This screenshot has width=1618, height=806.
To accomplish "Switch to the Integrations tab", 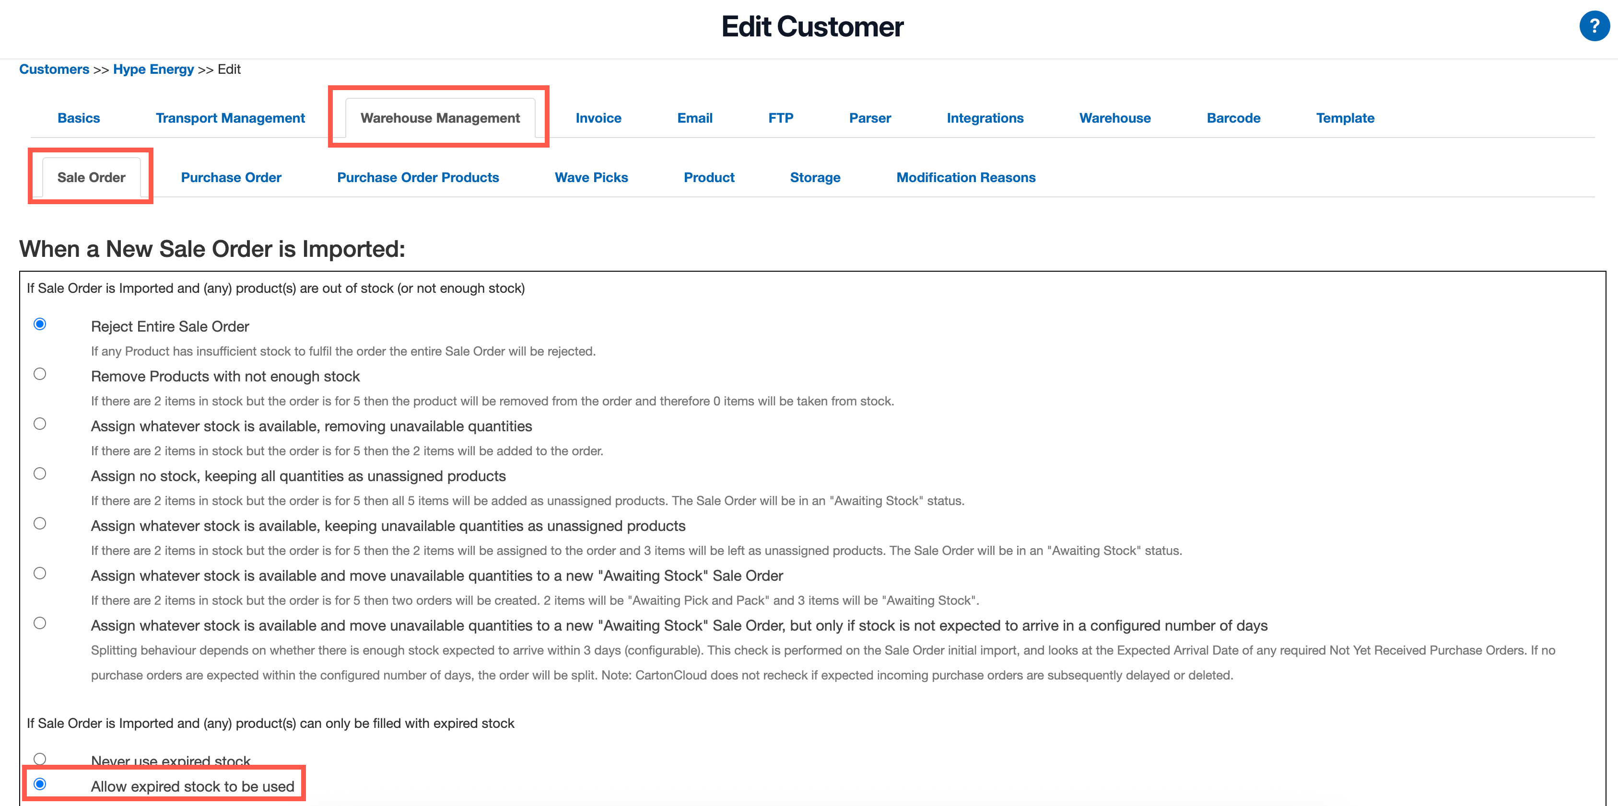I will [x=984, y=118].
